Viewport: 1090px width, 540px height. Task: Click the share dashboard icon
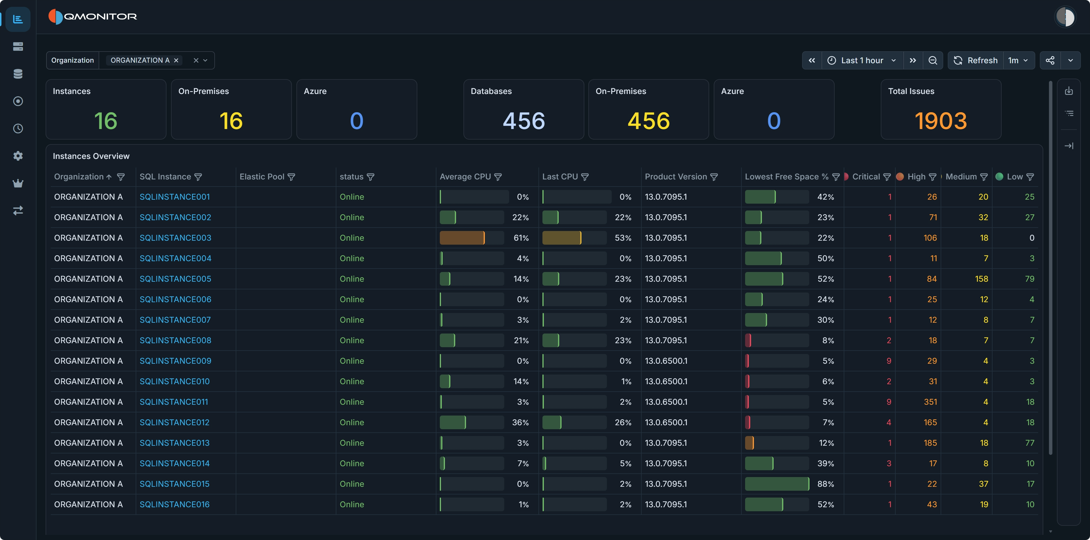[1050, 60]
